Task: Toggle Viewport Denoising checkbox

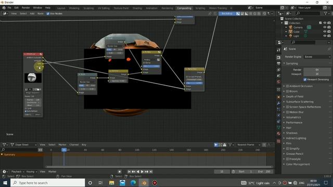Action: 305,79
